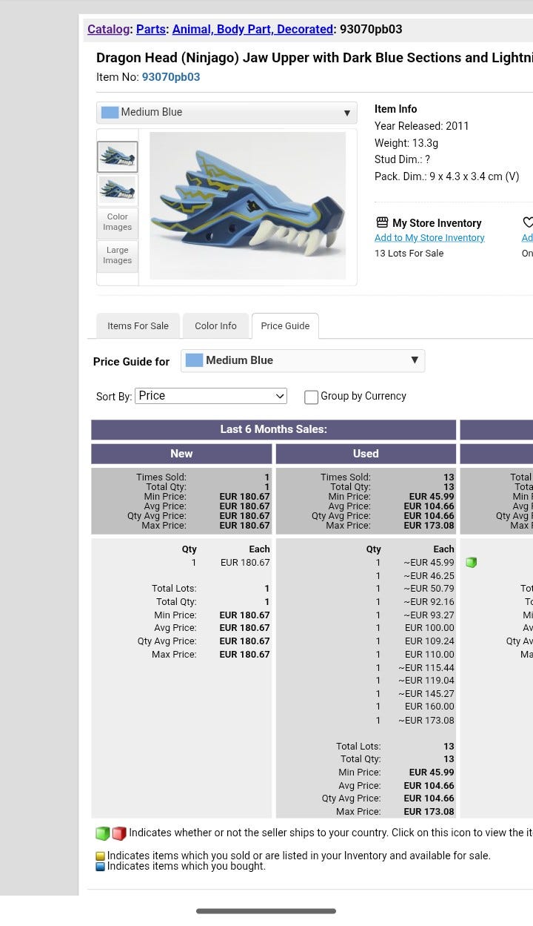Click the My Store Inventory box icon
The height and width of the screenshot is (926, 533).
pos(382,222)
